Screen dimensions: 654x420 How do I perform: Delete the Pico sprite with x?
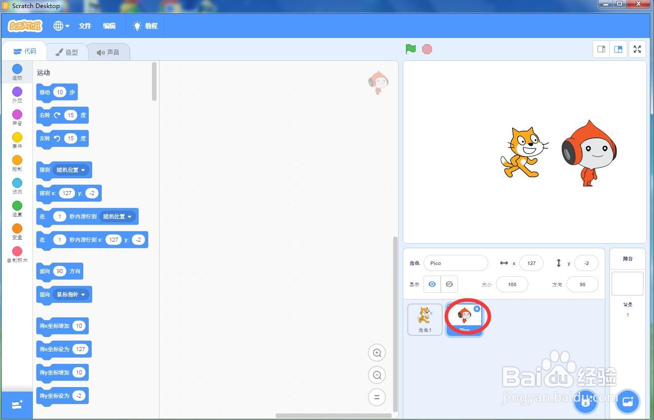477,309
